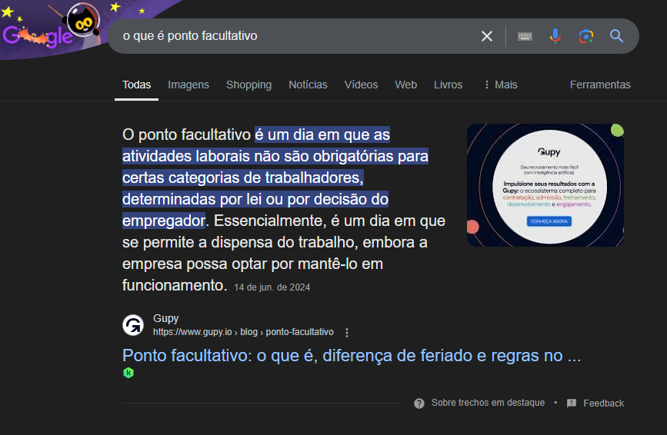
Task: Click the Sobre trechos em destaque link
Action: pos(487,403)
